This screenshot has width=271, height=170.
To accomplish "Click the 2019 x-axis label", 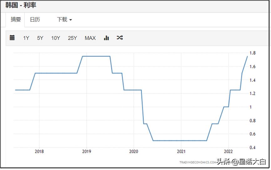I will coord(86,152).
